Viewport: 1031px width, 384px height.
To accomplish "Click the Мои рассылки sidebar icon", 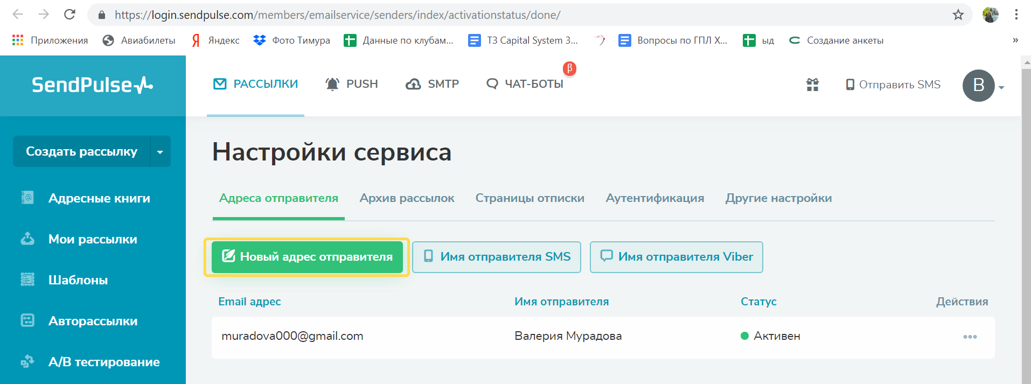I will (x=27, y=239).
